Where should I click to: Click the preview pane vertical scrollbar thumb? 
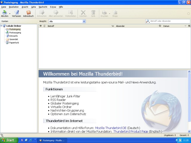[189, 97]
